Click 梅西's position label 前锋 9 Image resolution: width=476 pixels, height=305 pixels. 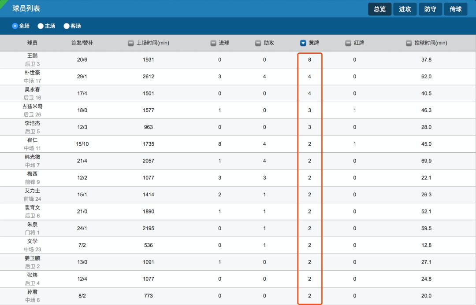32,182
